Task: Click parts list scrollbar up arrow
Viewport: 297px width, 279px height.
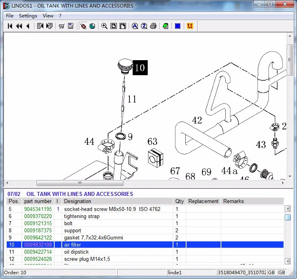Action: (288, 209)
